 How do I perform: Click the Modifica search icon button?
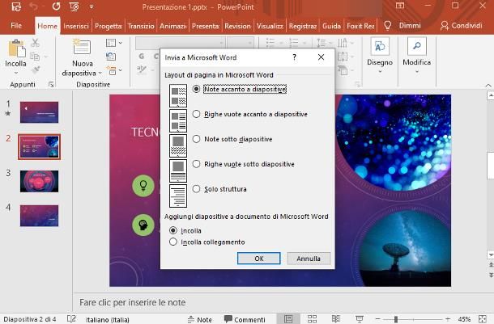[x=416, y=47]
